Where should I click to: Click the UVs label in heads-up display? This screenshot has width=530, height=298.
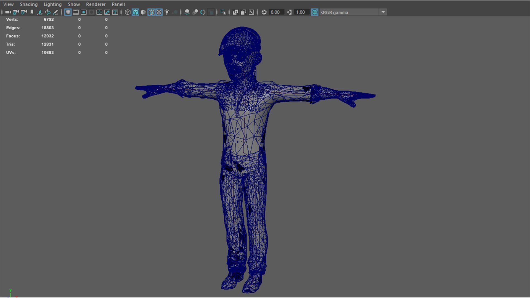[11, 52]
